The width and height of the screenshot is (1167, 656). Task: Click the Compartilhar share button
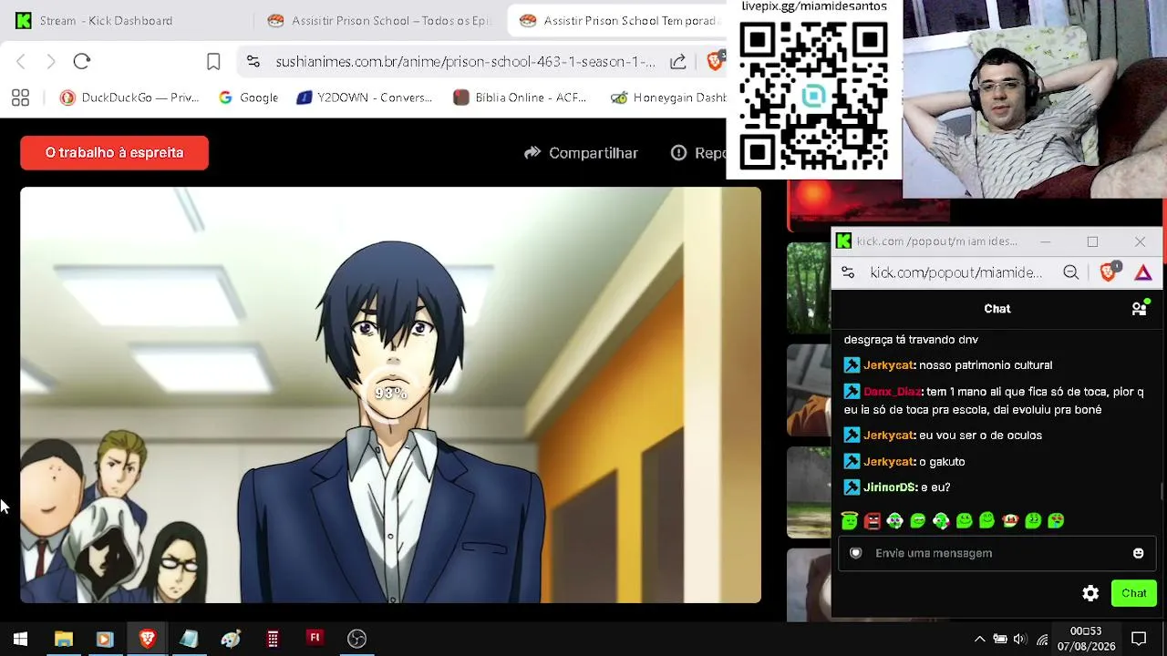[x=581, y=153]
